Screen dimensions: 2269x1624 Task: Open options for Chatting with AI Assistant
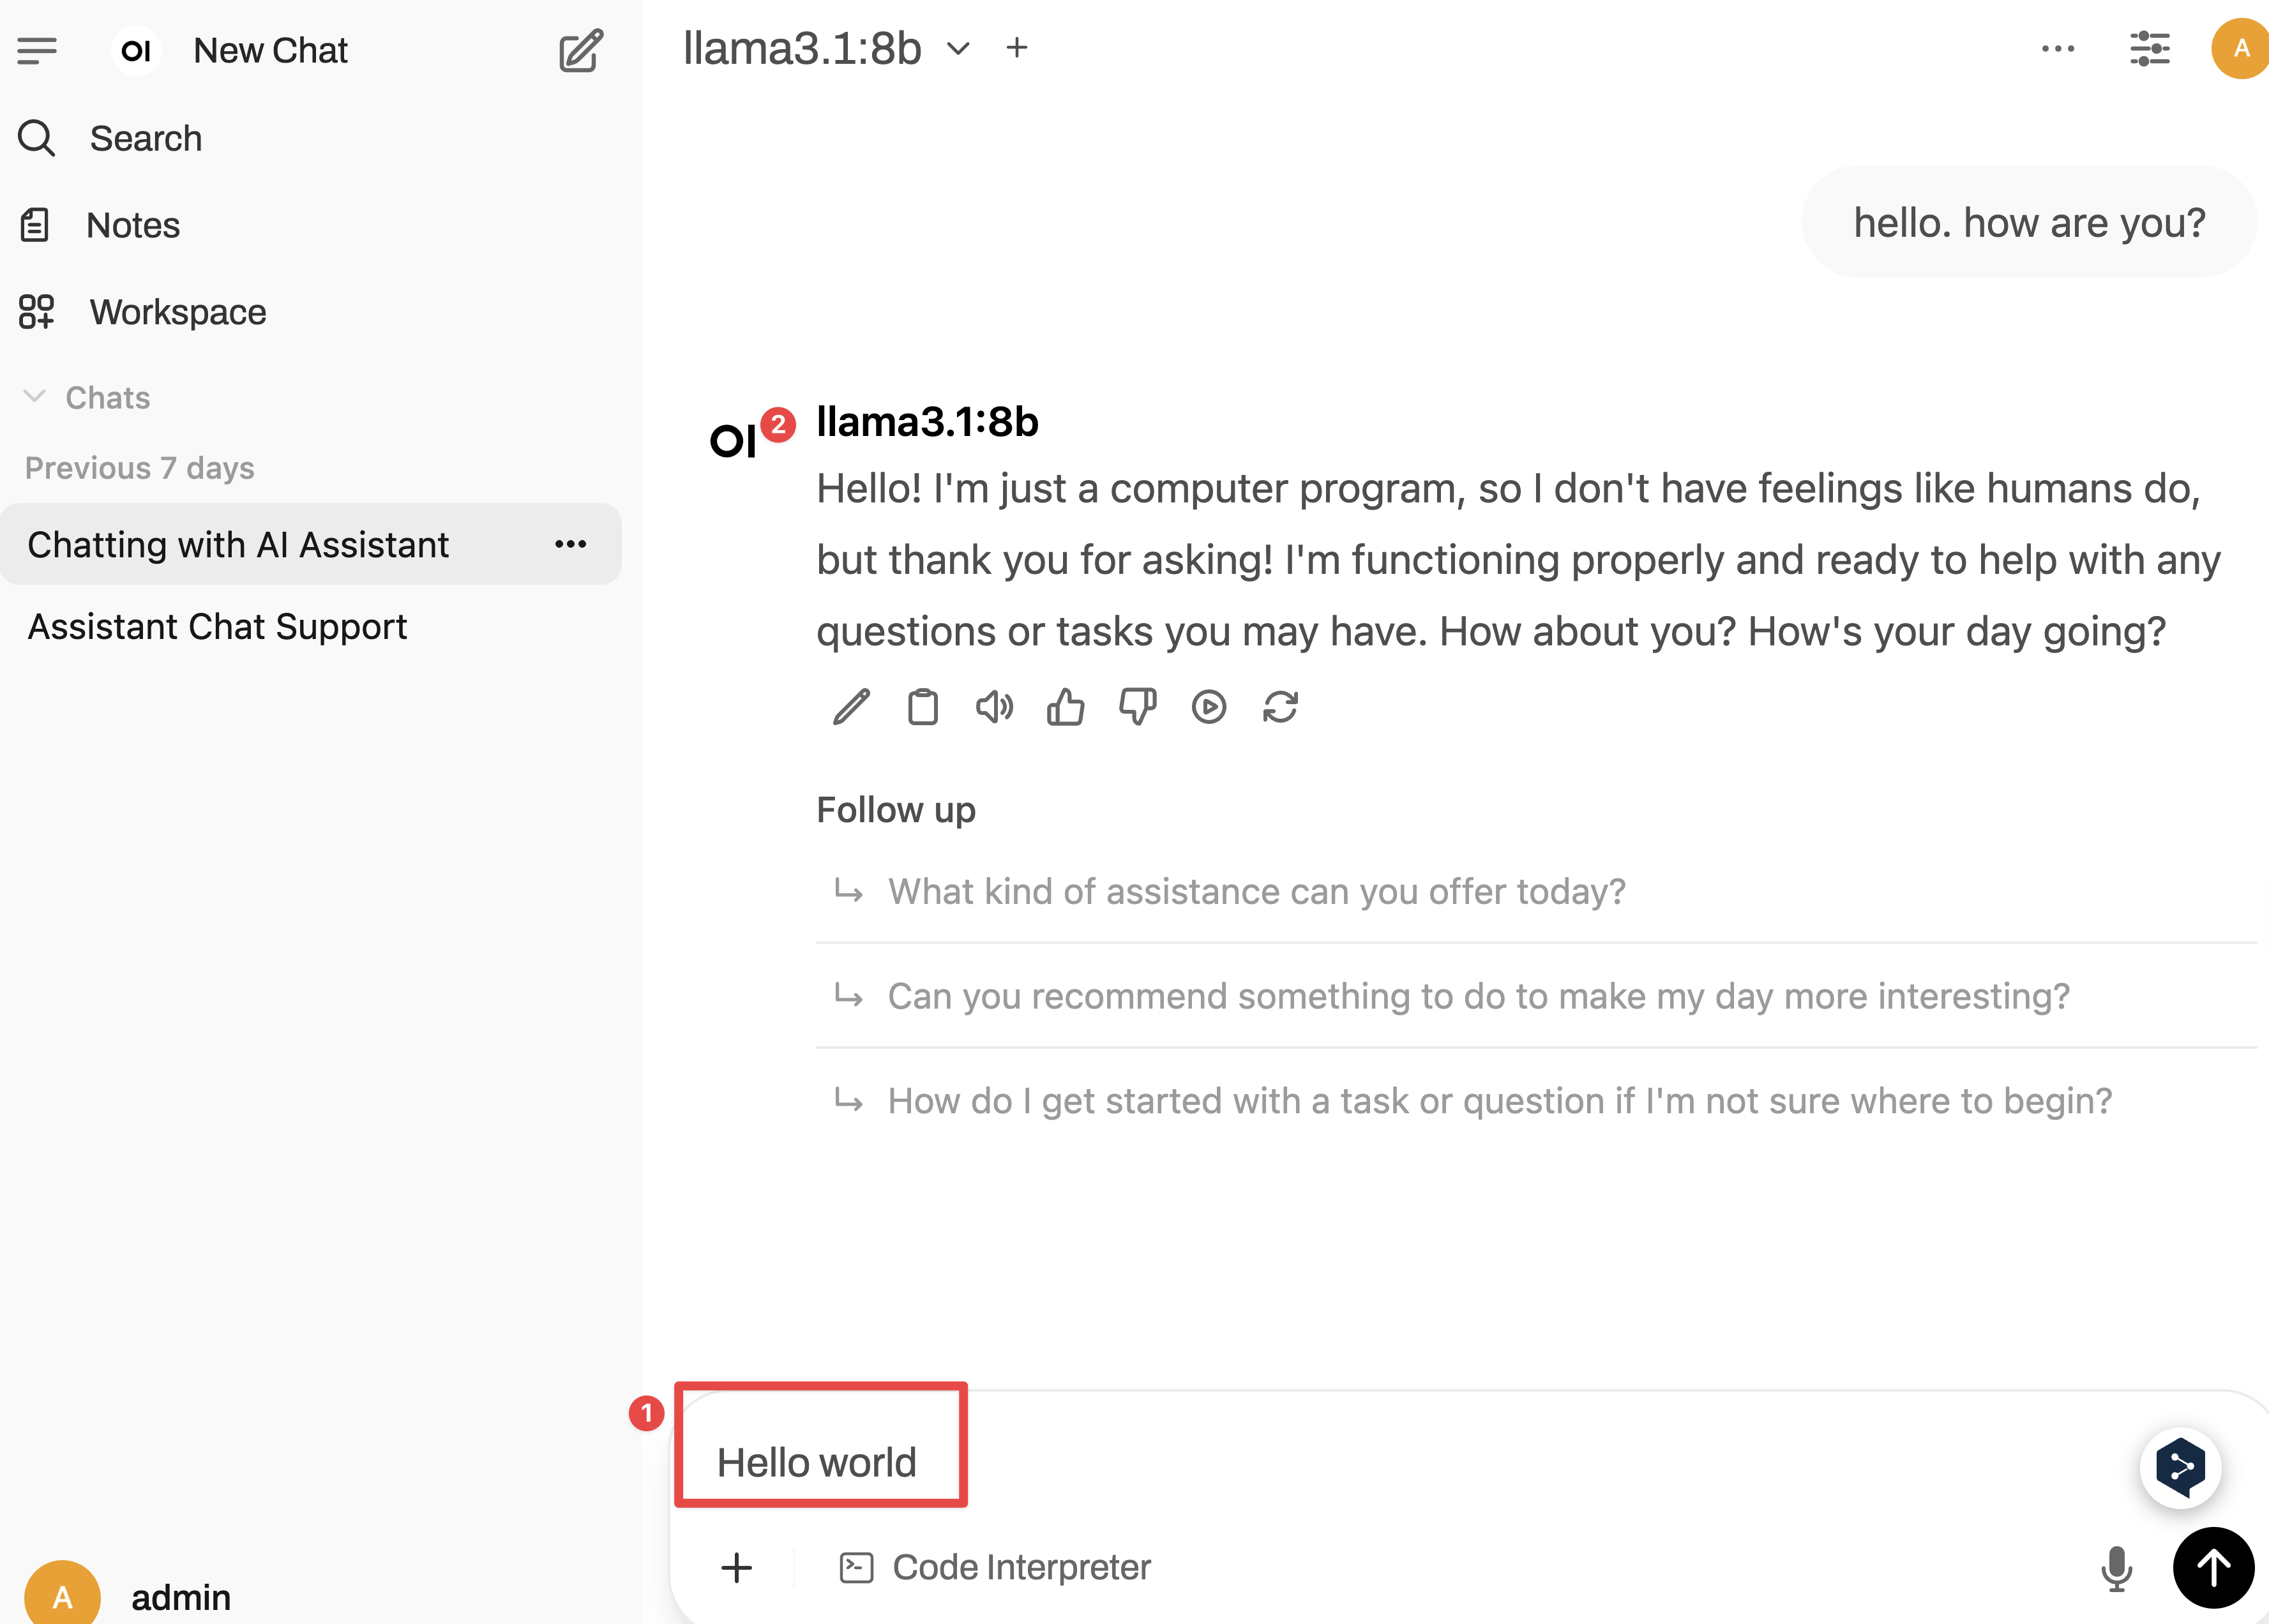tap(570, 544)
